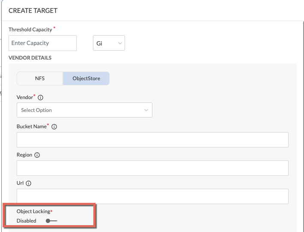Viewport: 304px width, 232px height.
Task: Click the Region info icon
Action: coord(37,155)
